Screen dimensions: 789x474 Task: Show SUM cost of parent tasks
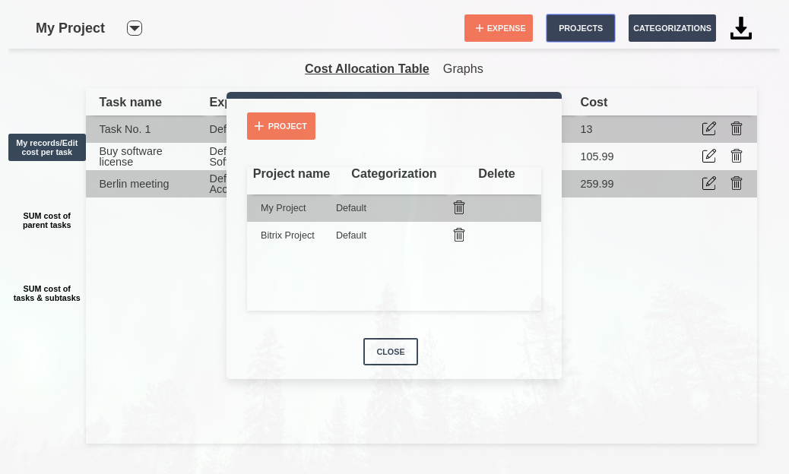click(x=47, y=220)
